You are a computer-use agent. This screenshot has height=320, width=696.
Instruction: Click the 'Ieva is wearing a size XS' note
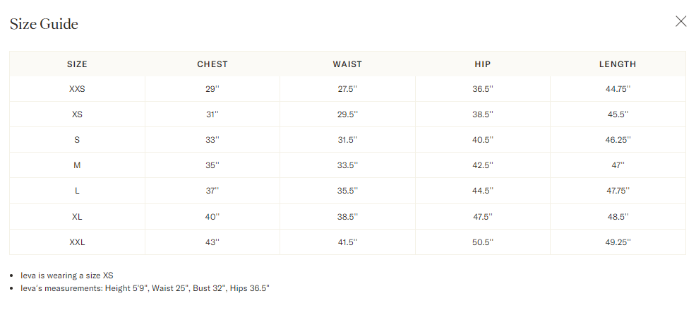[x=67, y=275]
